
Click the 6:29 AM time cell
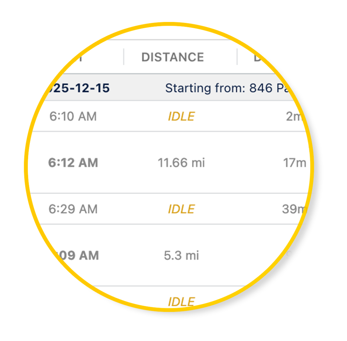coord(73,209)
